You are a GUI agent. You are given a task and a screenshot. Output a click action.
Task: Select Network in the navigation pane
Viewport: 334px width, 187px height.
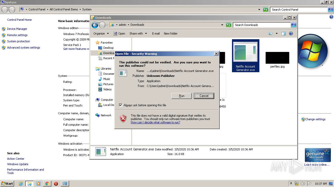pos(103,115)
